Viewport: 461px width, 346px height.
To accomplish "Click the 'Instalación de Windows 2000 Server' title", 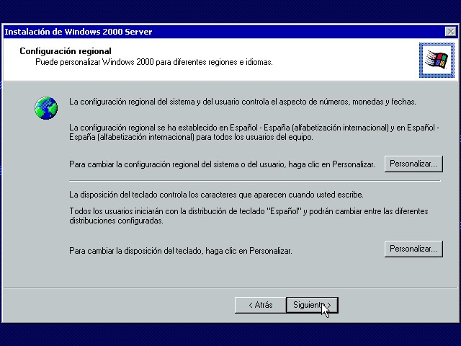I will point(79,32).
